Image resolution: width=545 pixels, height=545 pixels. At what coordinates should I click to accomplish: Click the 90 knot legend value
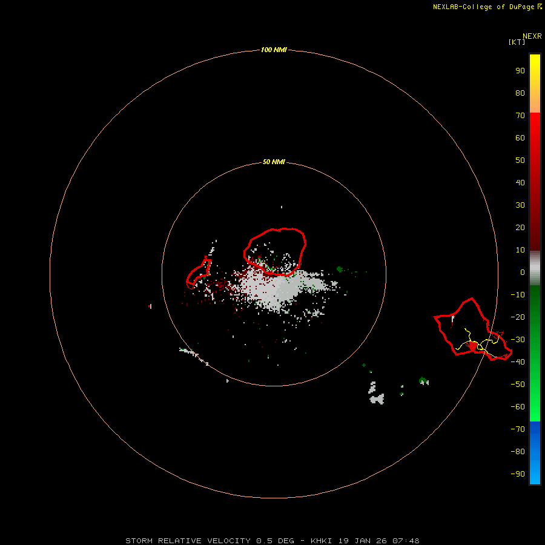point(520,71)
